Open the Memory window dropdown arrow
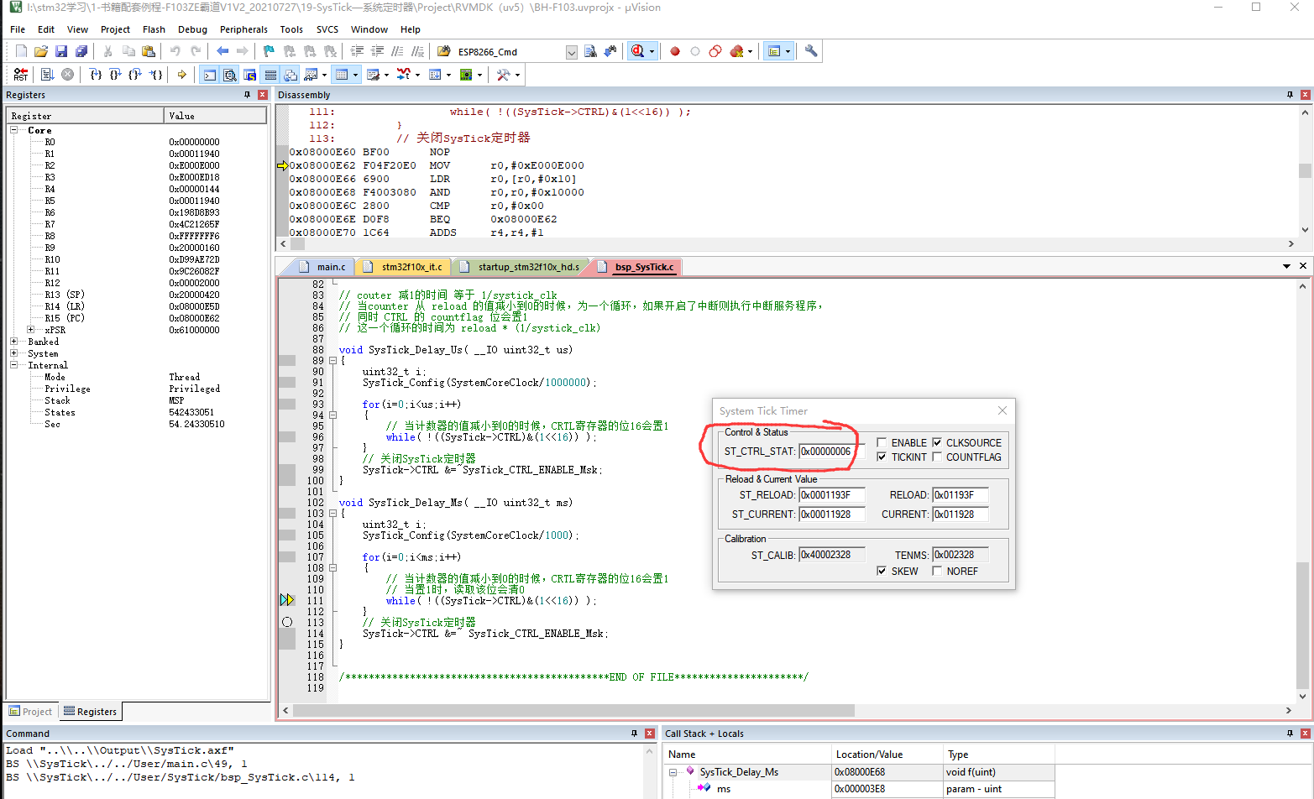The height and width of the screenshot is (799, 1314). (x=355, y=76)
